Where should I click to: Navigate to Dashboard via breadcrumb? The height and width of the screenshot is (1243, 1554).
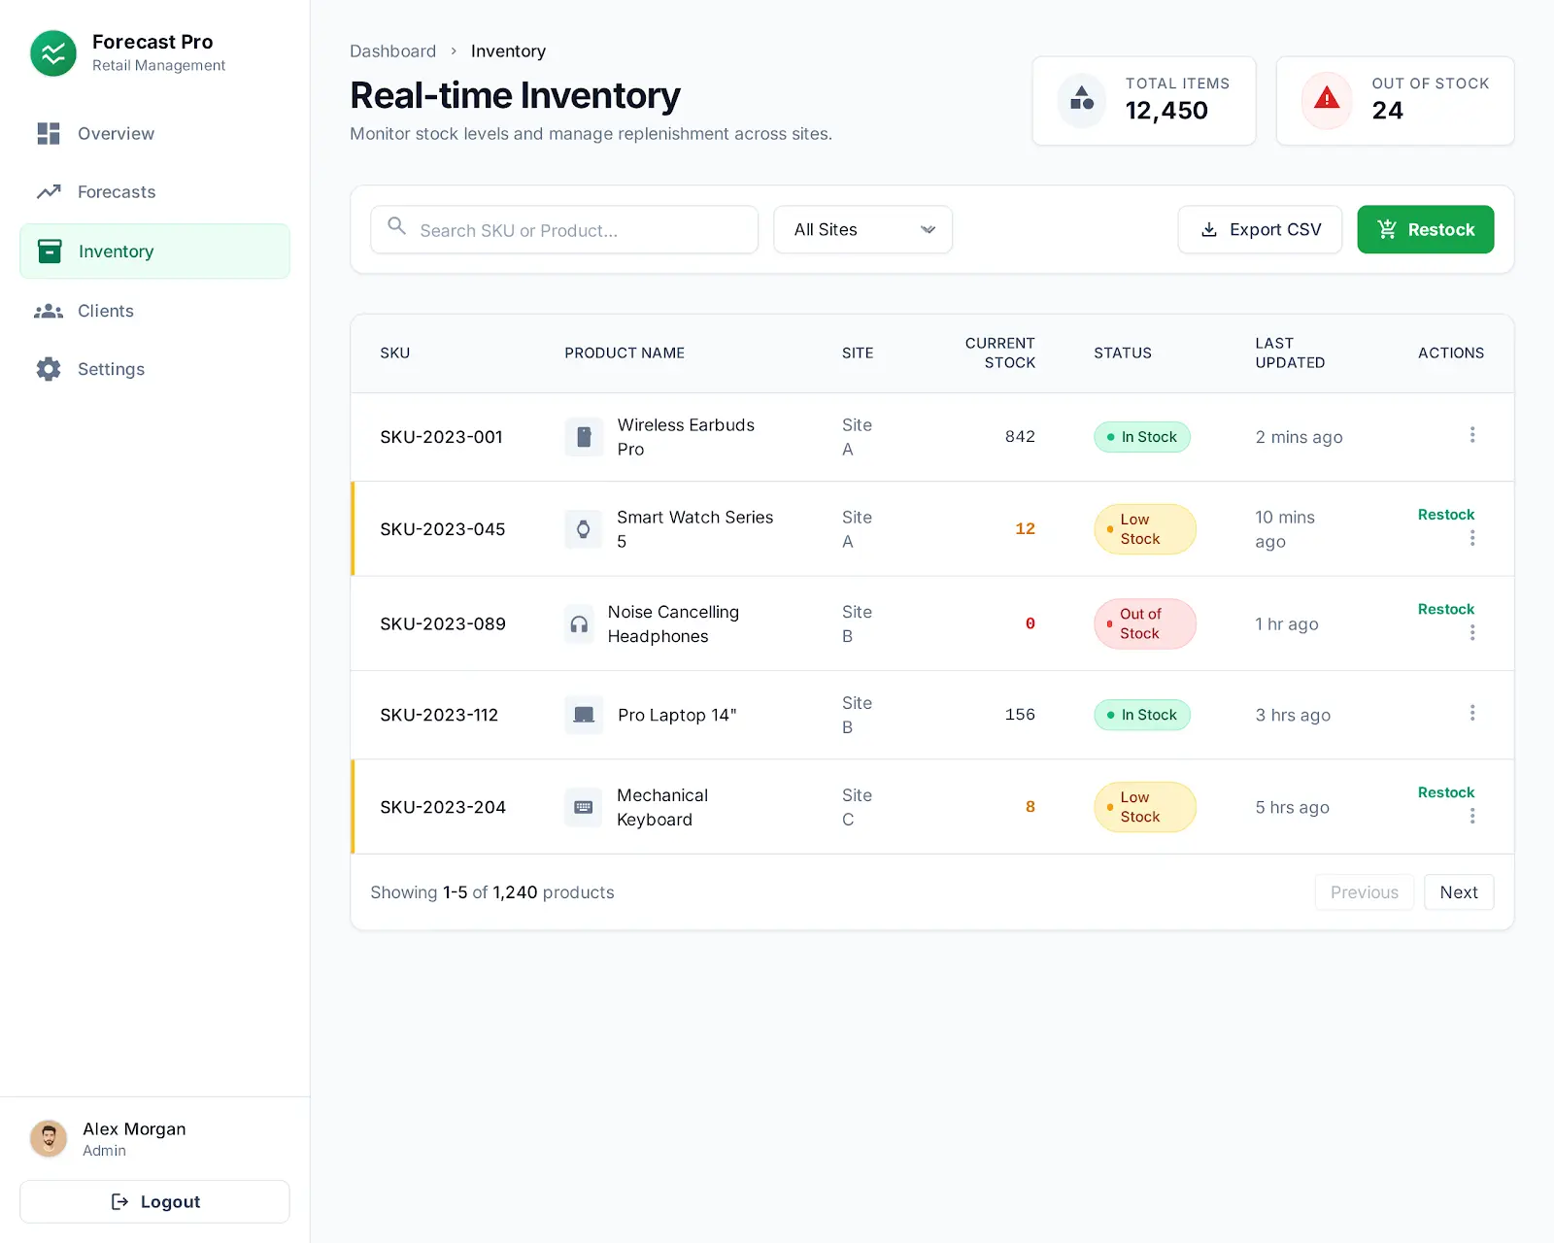click(392, 50)
